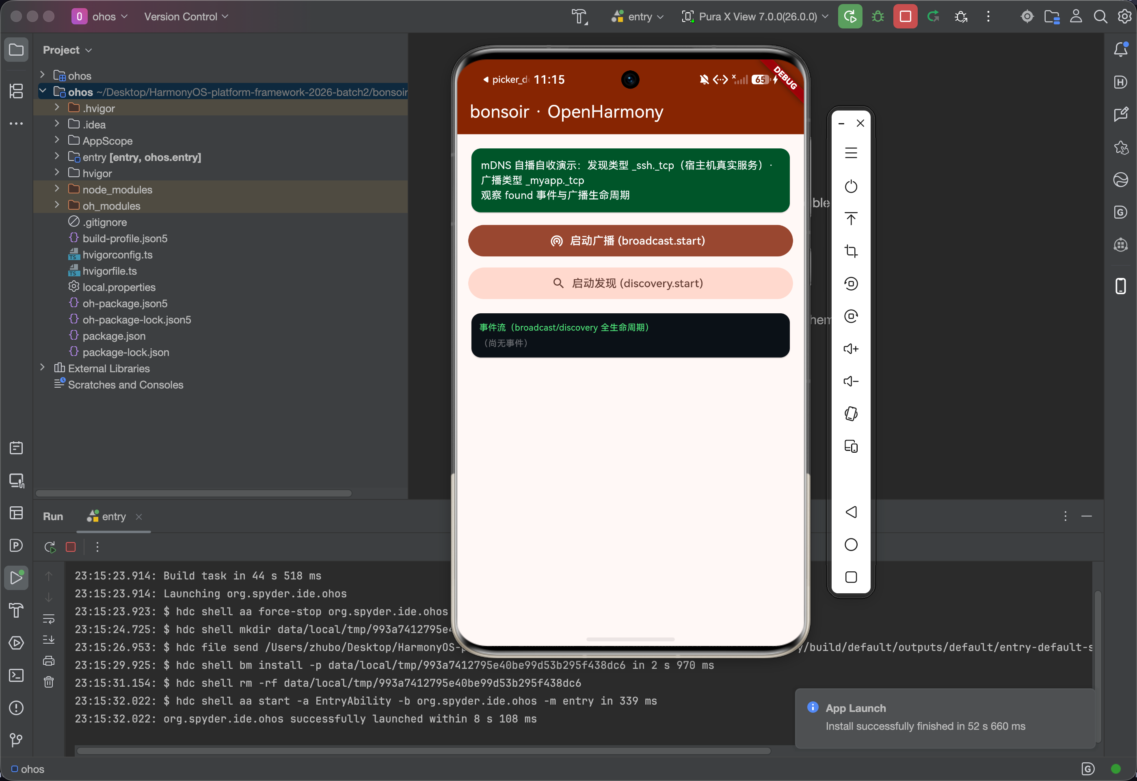Open the entry run configuration dropdown

click(x=638, y=17)
